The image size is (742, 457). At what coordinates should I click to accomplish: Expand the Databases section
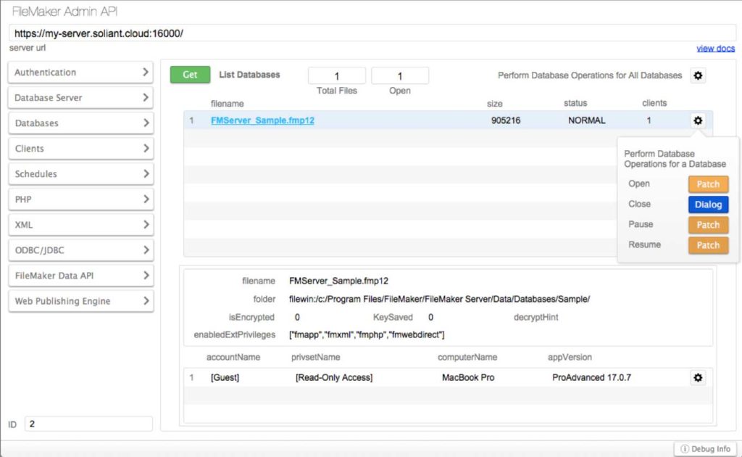point(80,123)
